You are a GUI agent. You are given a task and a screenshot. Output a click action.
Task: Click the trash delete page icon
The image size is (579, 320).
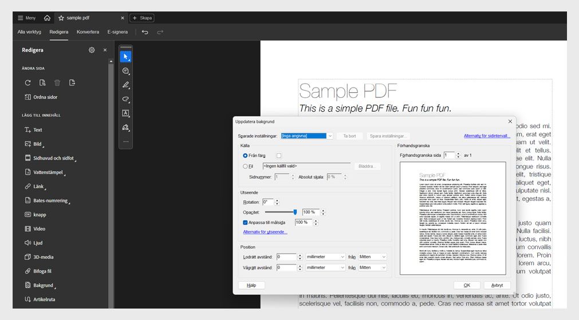[57, 82]
